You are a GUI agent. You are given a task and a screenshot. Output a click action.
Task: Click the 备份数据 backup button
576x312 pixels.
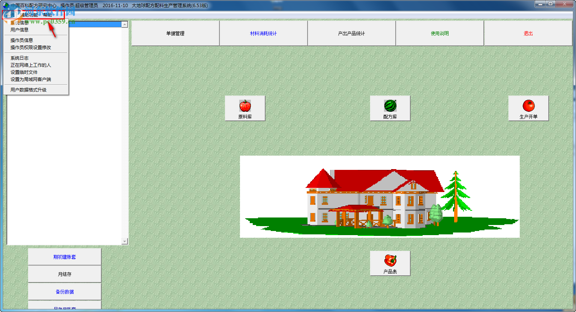[x=64, y=292]
